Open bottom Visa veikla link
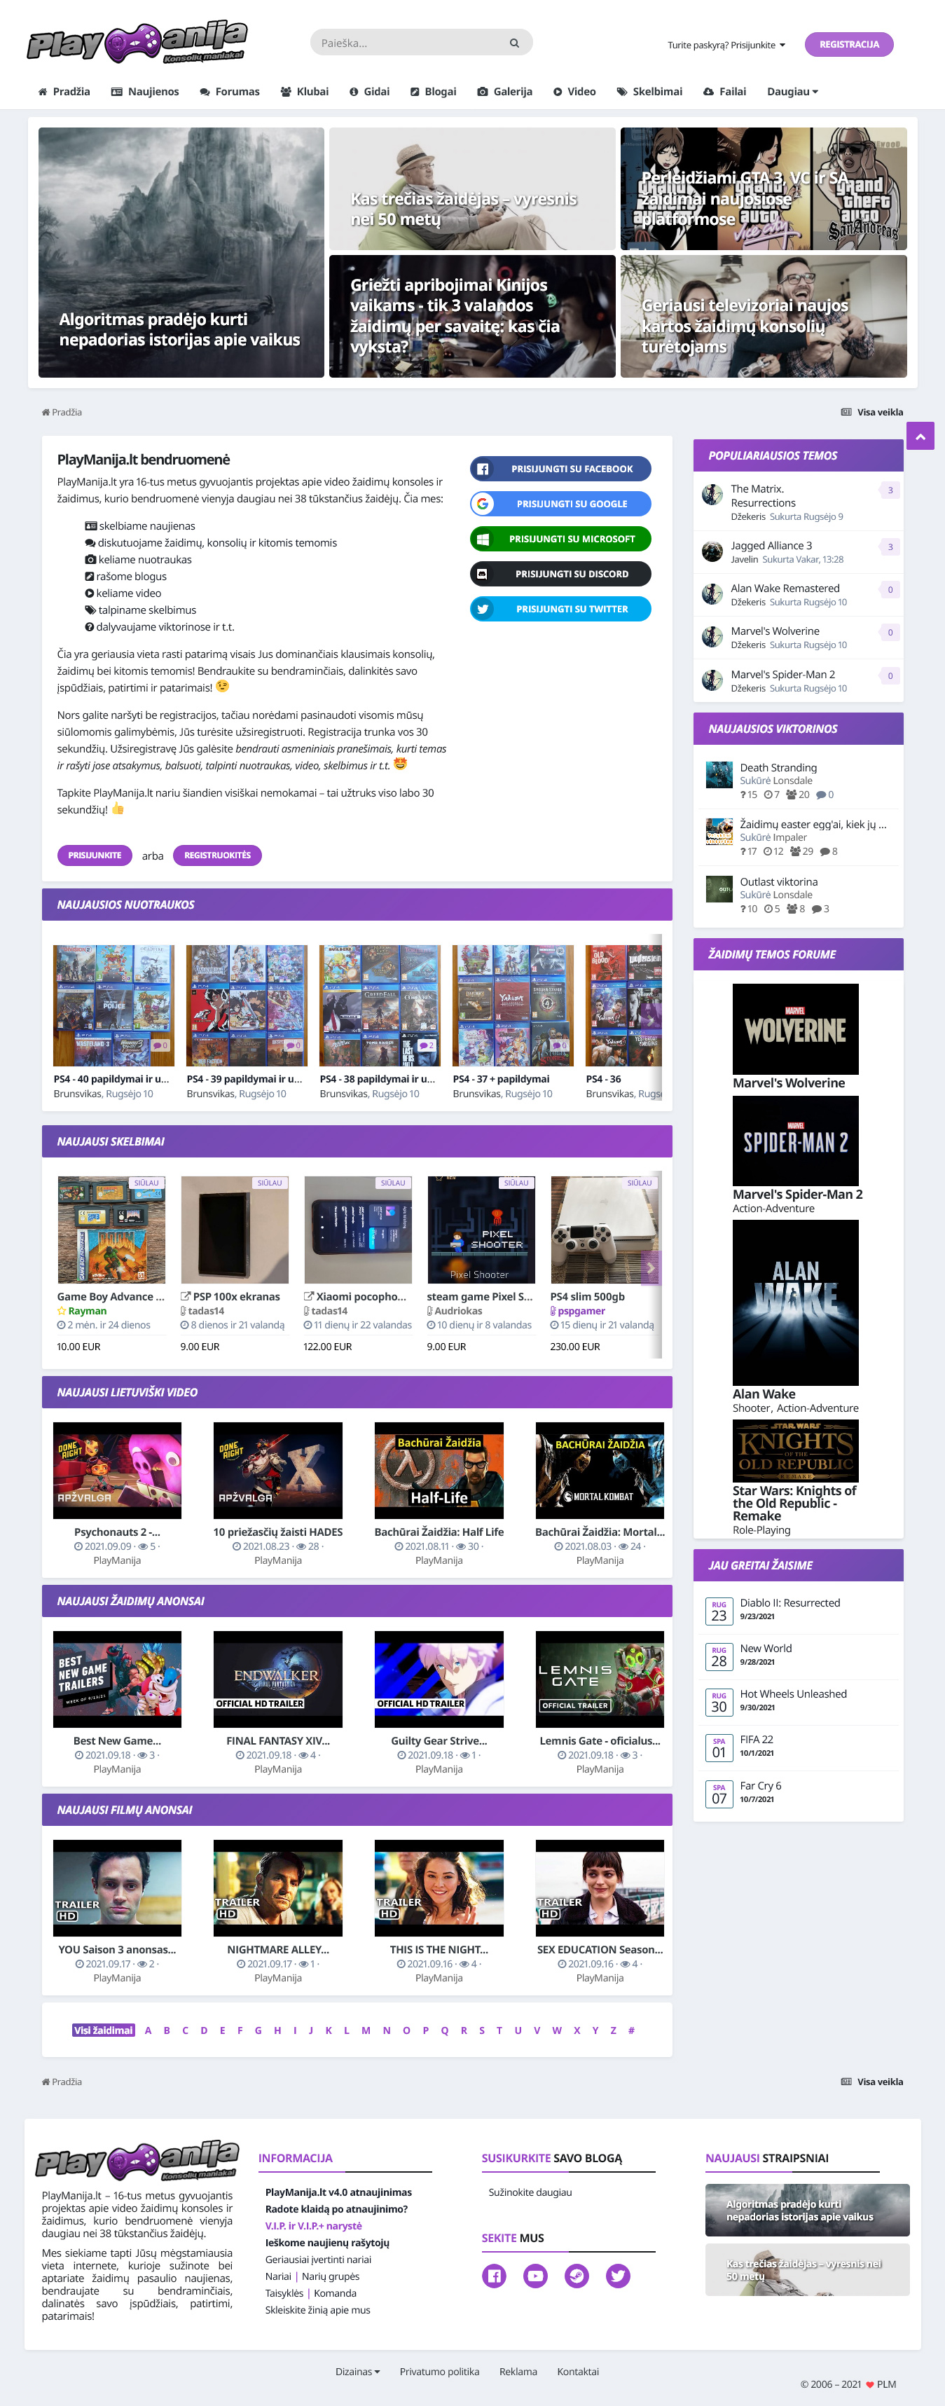Viewport: 945px width, 2406px height. tap(872, 2082)
